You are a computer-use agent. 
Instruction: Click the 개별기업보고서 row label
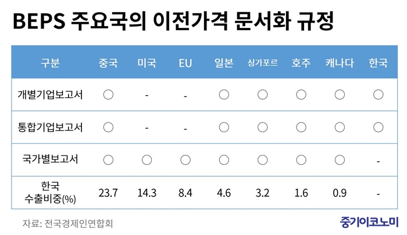[x=51, y=95]
